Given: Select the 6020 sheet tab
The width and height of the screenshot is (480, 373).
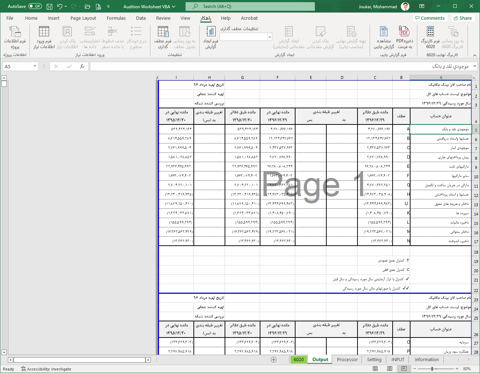Looking at the screenshot, I should [x=299, y=360].
